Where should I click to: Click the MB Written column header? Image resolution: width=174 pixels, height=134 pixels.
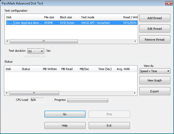tap(50, 69)
